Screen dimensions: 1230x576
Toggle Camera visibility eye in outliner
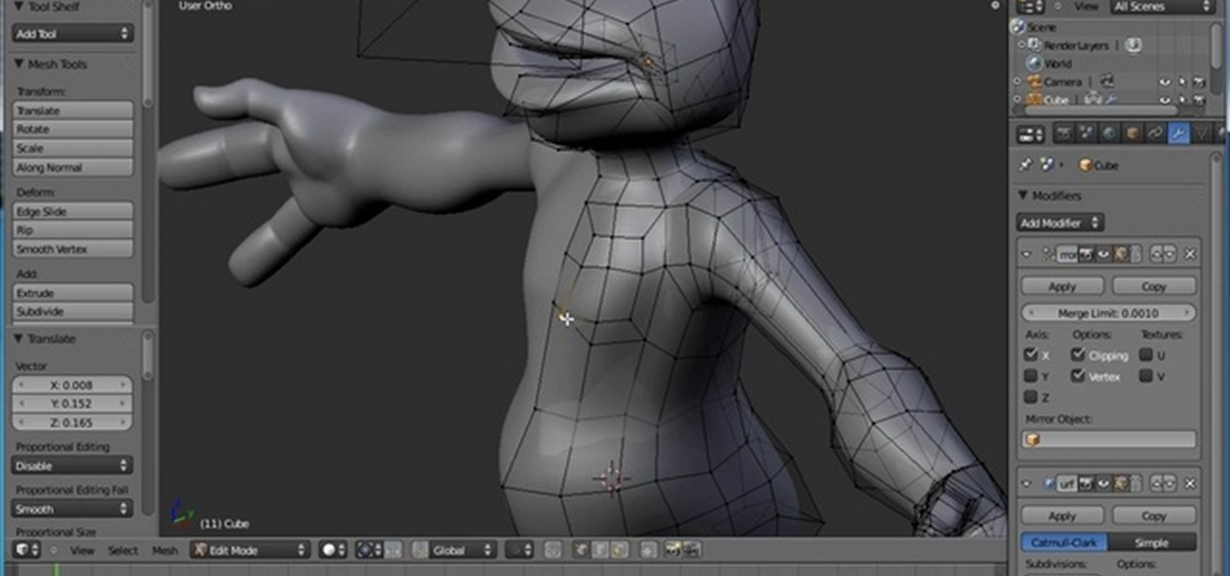1164,83
